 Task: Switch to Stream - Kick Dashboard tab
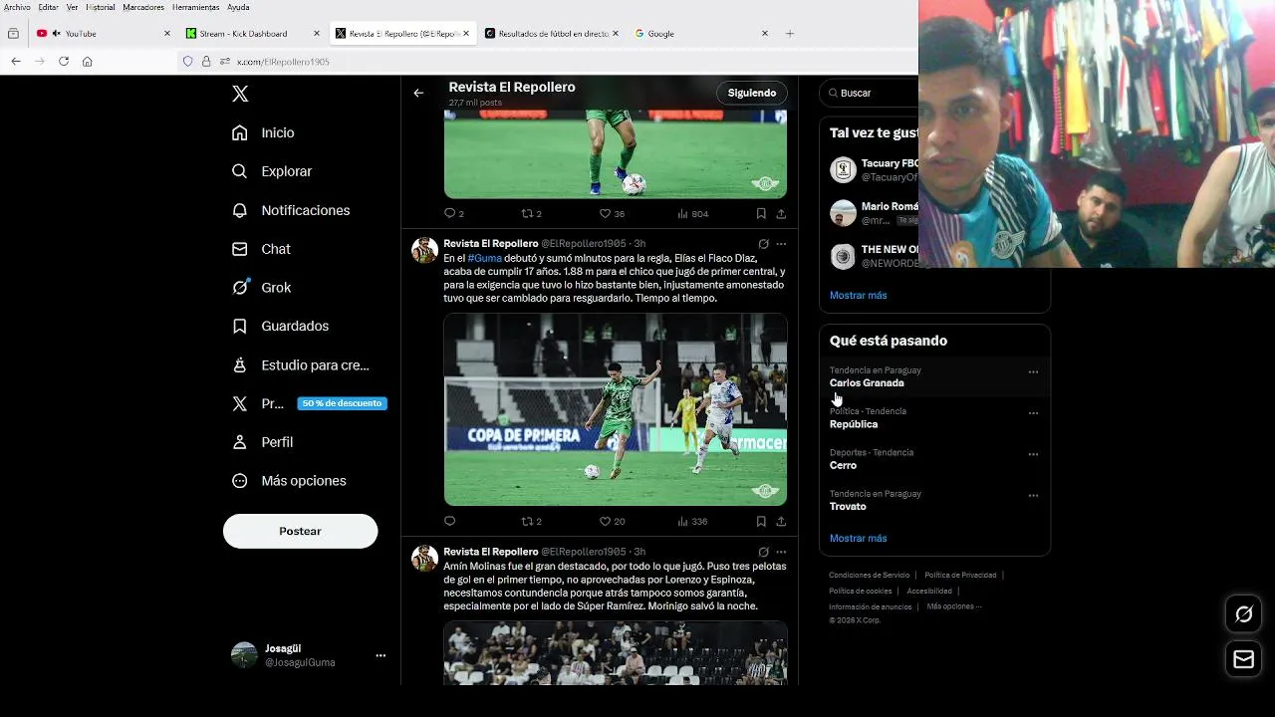point(253,34)
